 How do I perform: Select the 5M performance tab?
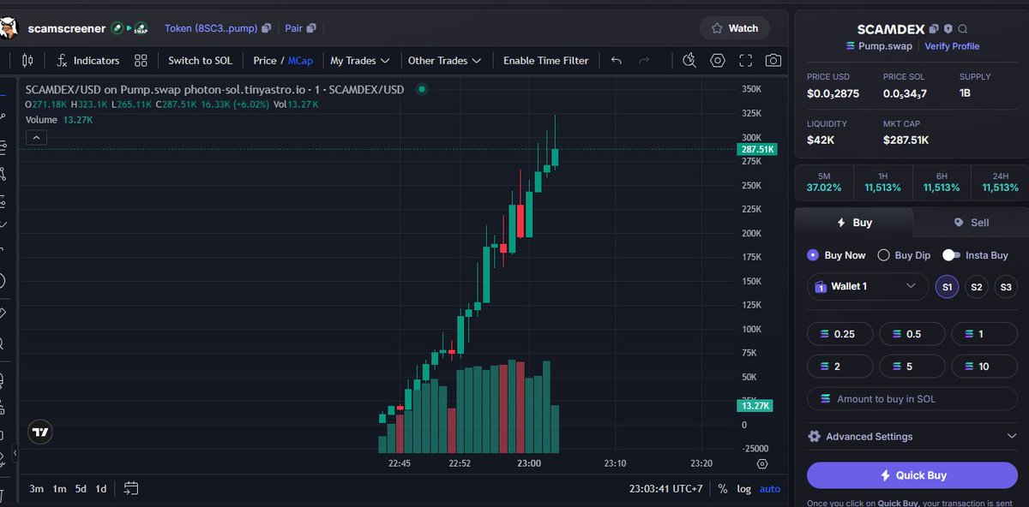click(824, 182)
